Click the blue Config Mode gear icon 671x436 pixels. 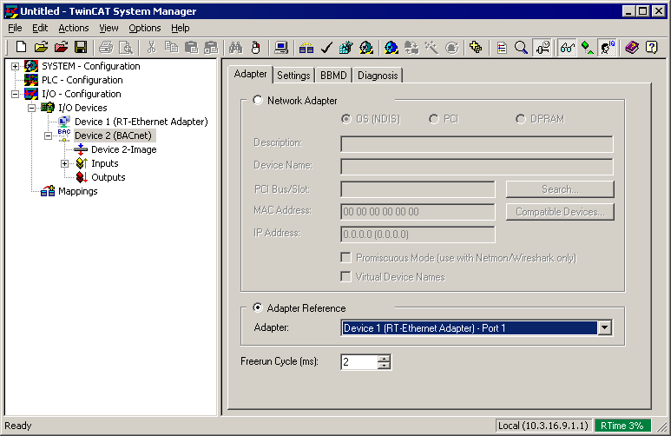coord(391,47)
